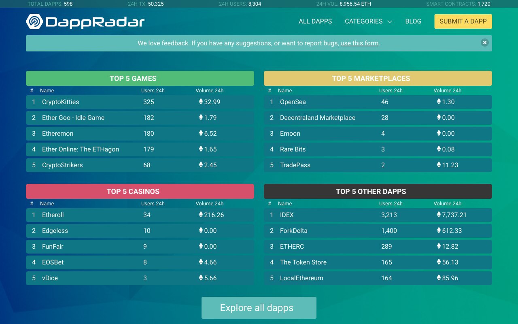Screen dimensions: 518x324
Task: Click the 24H Vol 8,956.54 ETH stat
Action: point(344,4)
